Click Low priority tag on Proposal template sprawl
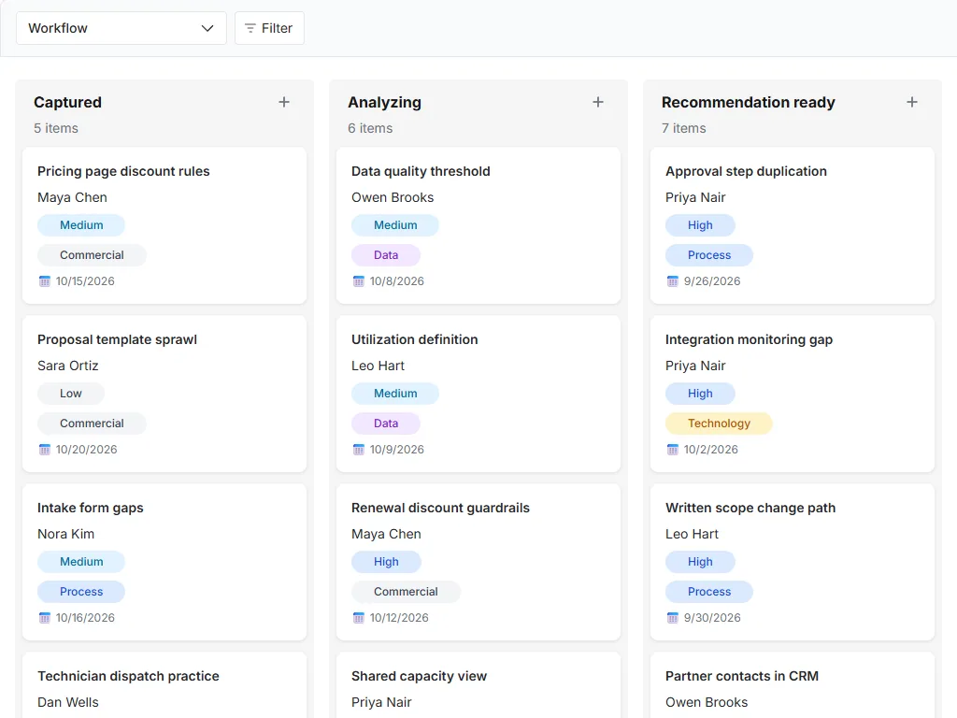This screenshot has width=957, height=718. [x=71, y=394]
